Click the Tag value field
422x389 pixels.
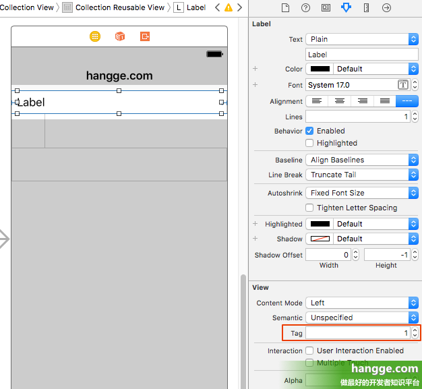click(x=358, y=333)
